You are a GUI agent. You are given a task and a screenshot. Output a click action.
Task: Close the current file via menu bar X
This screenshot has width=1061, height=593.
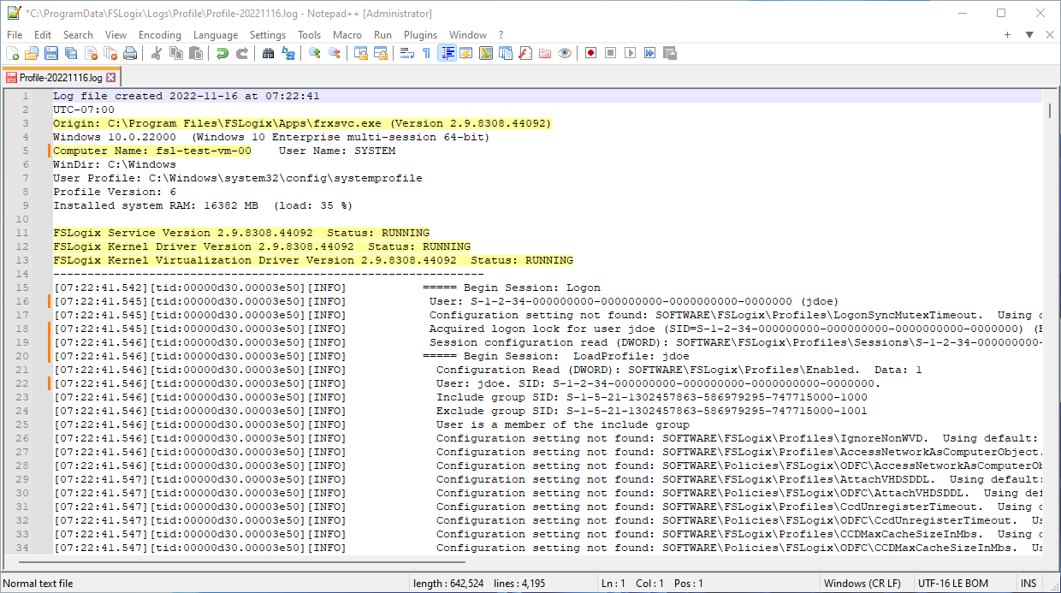[1049, 35]
